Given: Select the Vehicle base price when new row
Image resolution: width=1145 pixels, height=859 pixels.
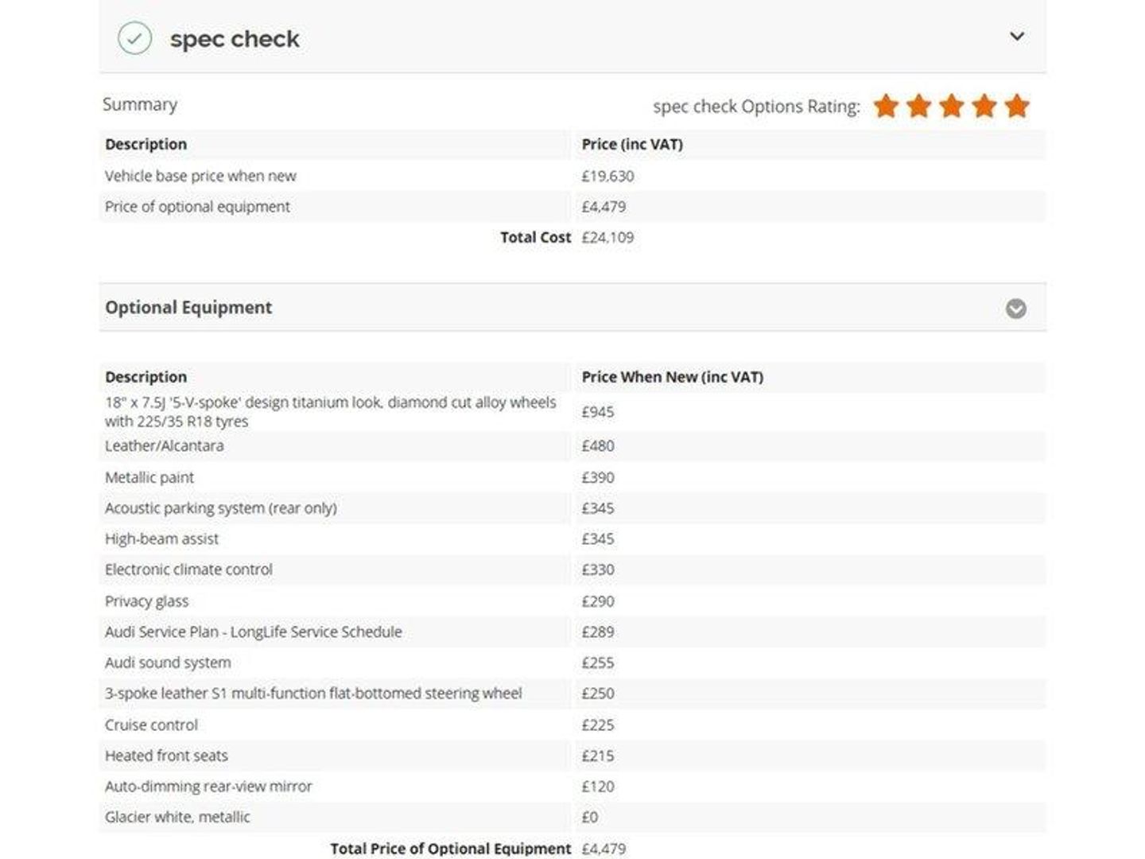Looking at the screenshot, I should tap(572, 176).
